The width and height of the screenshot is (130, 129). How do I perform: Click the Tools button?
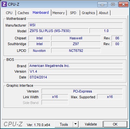point(64,124)
